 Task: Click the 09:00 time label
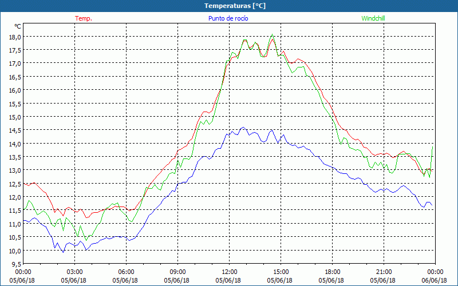pyautogui.click(x=178, y=272)
